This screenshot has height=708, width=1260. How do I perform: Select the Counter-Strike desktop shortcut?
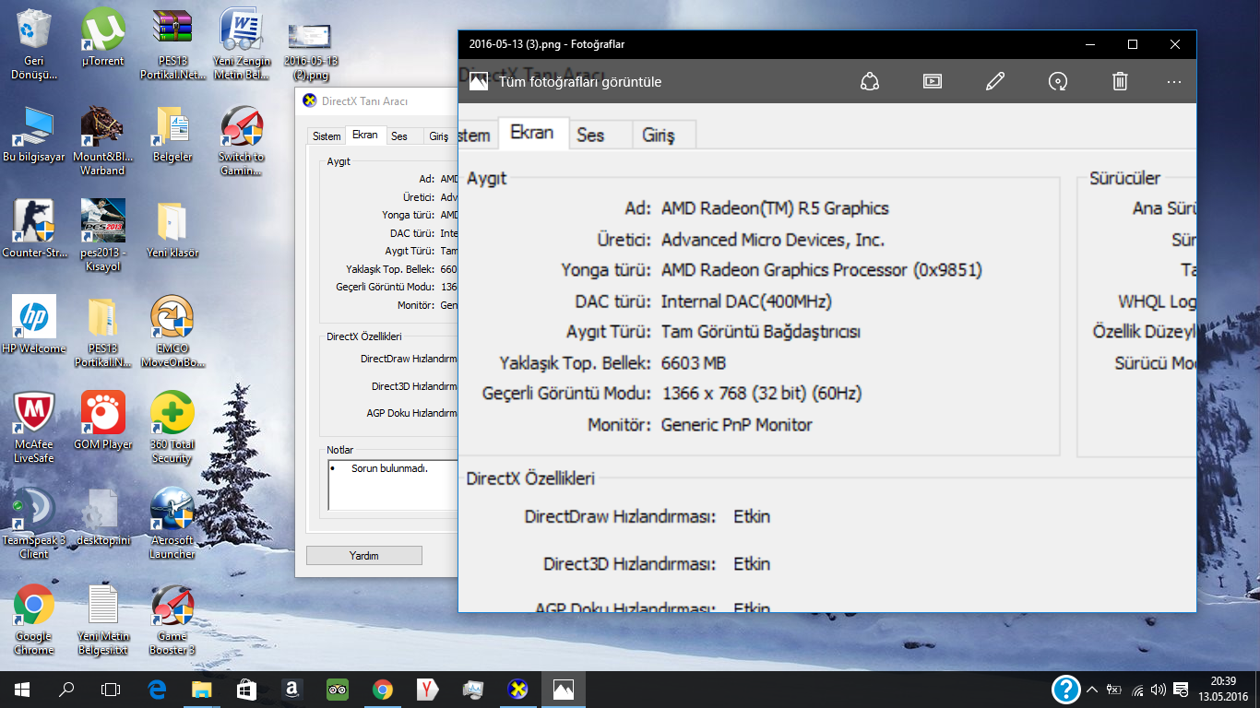pos(34,229)
